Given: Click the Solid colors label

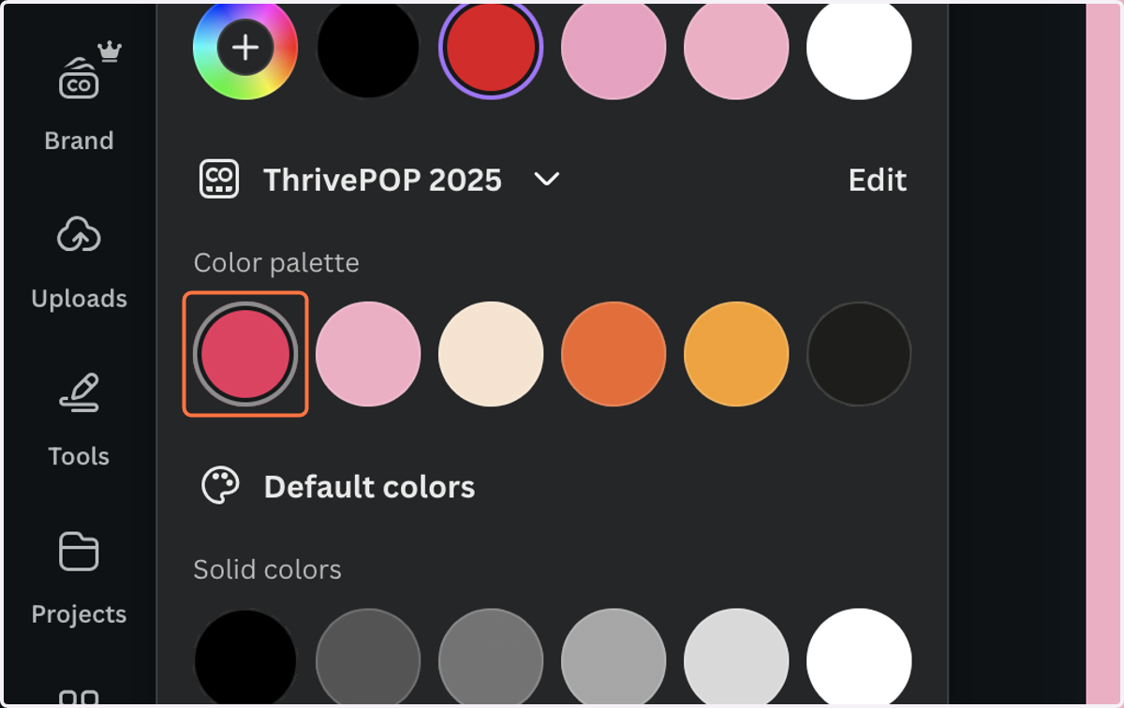Looking at the screenshot, I should point(267,569).
